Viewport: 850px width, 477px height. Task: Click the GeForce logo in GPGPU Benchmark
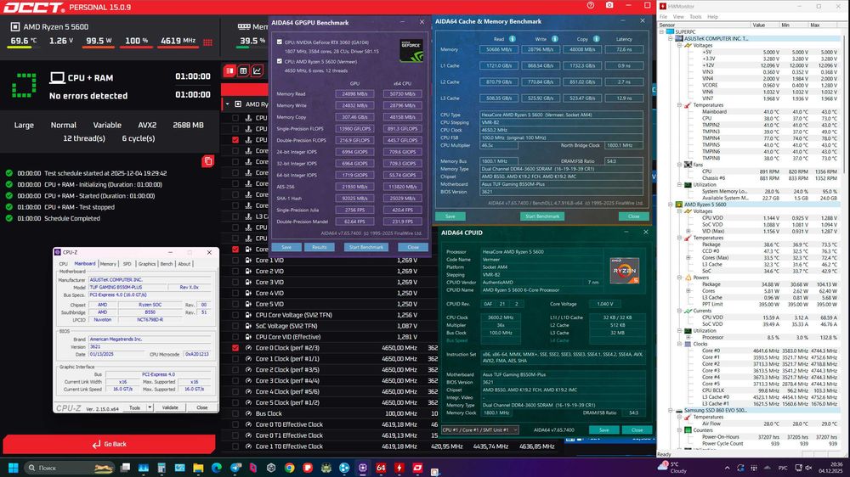click(411, 50)
